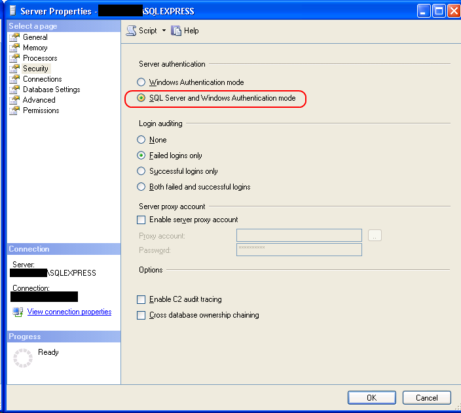
Task: Close the Server Properties window
Action: tap(454, 11)
